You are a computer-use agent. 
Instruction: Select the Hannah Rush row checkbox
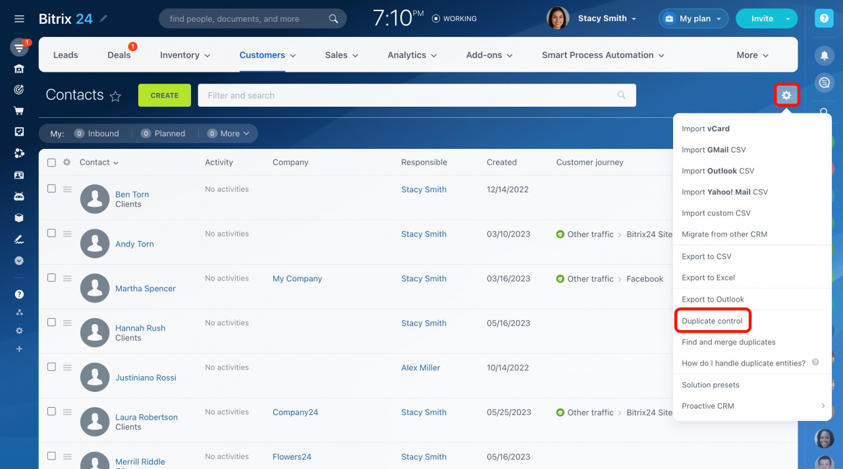(x=51, y=322)
